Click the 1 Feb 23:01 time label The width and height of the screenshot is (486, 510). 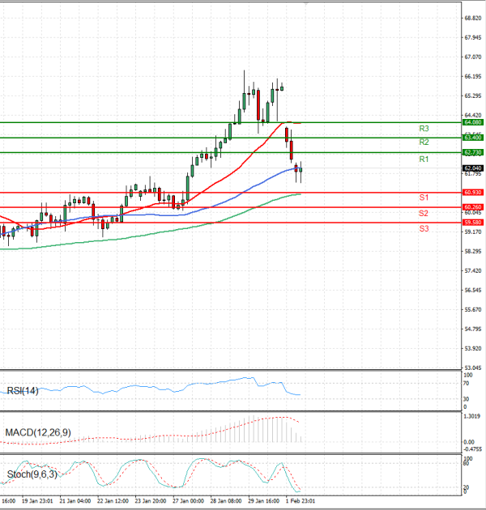[x=298, y=501]
